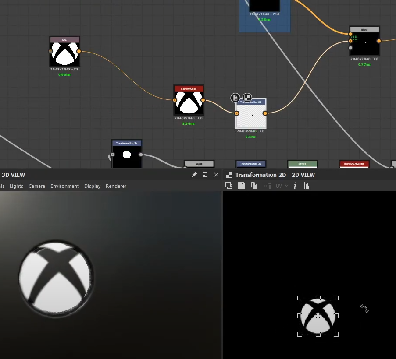
Task: Click output connector of selected Transformation 2D node
Action: pos(265,113)
